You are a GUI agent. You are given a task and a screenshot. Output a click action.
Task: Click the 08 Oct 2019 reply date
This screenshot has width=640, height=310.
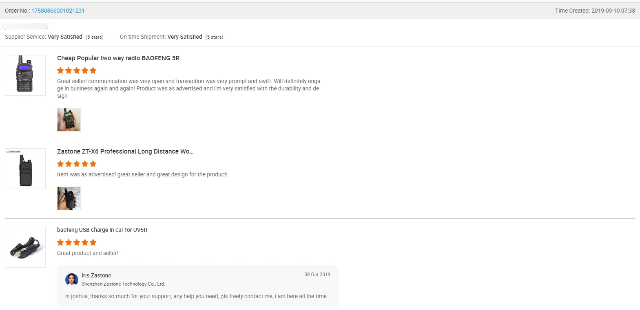pos(317,275)
